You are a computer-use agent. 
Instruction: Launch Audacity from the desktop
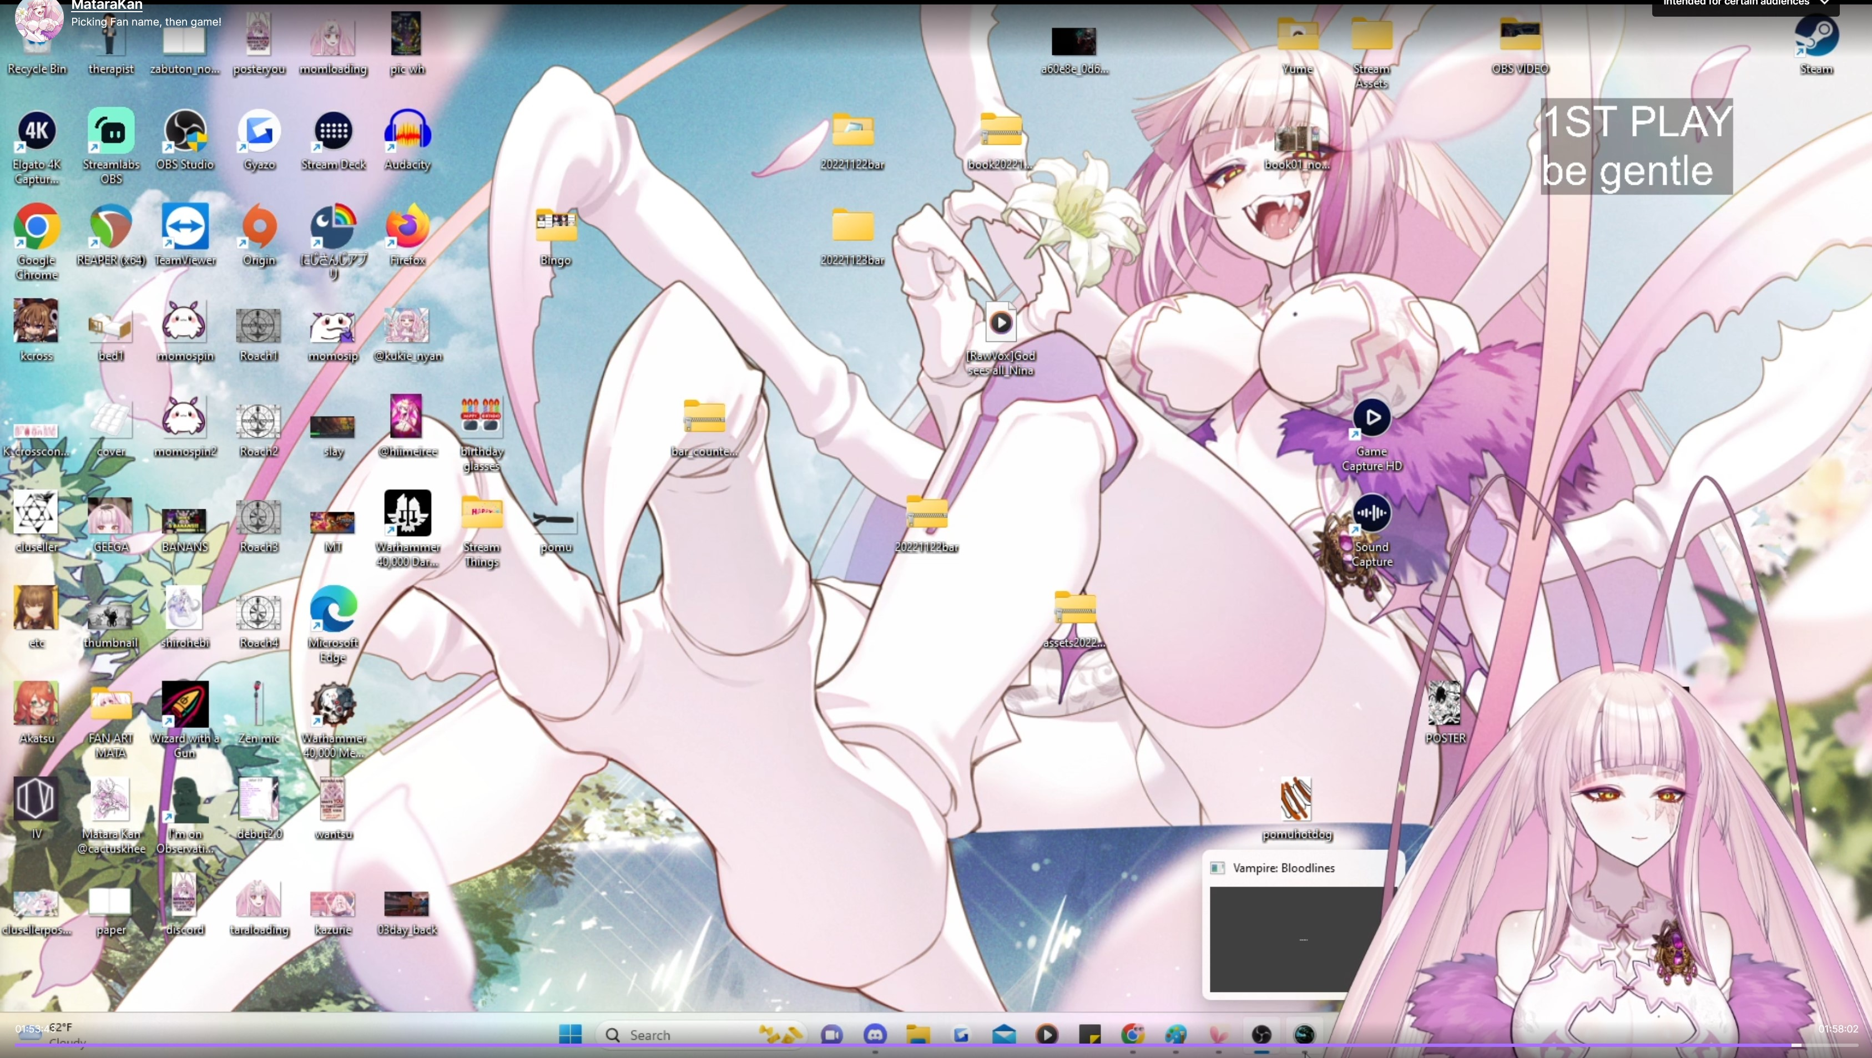point(407,139)
